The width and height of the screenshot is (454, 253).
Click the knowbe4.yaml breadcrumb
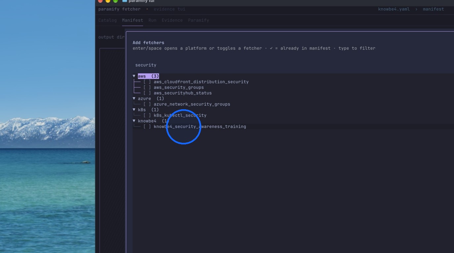394,9
